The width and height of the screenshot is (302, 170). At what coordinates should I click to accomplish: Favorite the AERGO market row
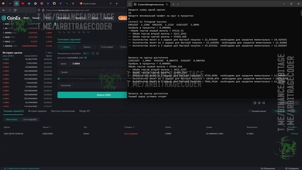[4, 33]
